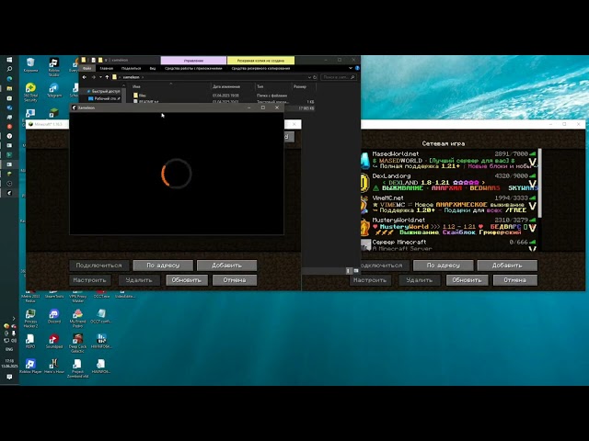This screenshot has width=589, height=441.
Task: Click Обновить in left Minecraft window
Action: pos(187,279)
